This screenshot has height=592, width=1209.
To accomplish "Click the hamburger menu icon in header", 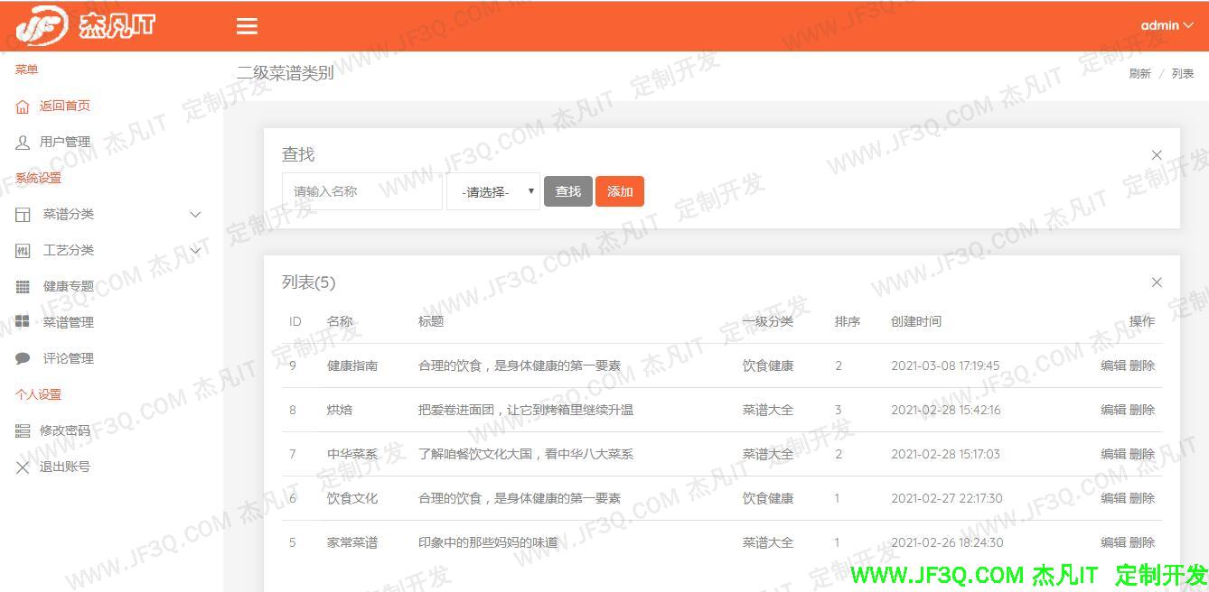I will pyautogui.click(x=247, y=26).
